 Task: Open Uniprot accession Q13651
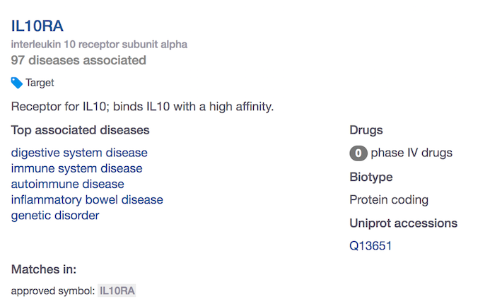point(370,246)
